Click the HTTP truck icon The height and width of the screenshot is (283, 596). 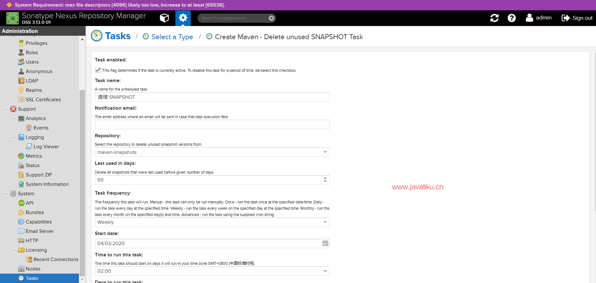(21, 240)
